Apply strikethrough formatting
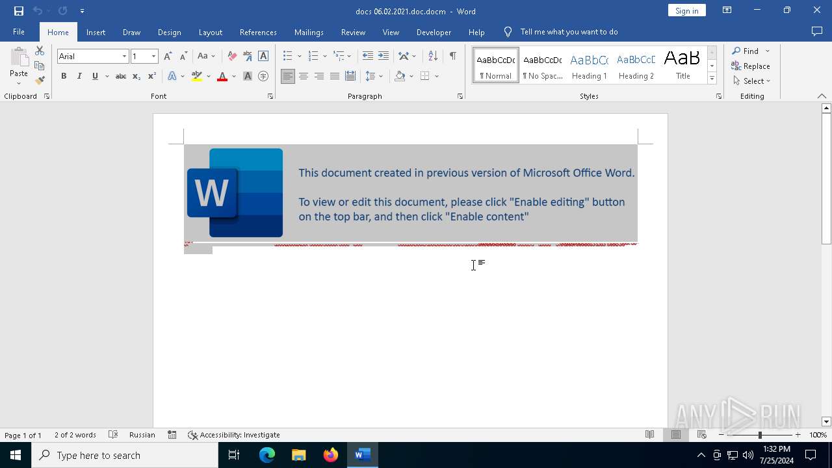 (121, 76)
